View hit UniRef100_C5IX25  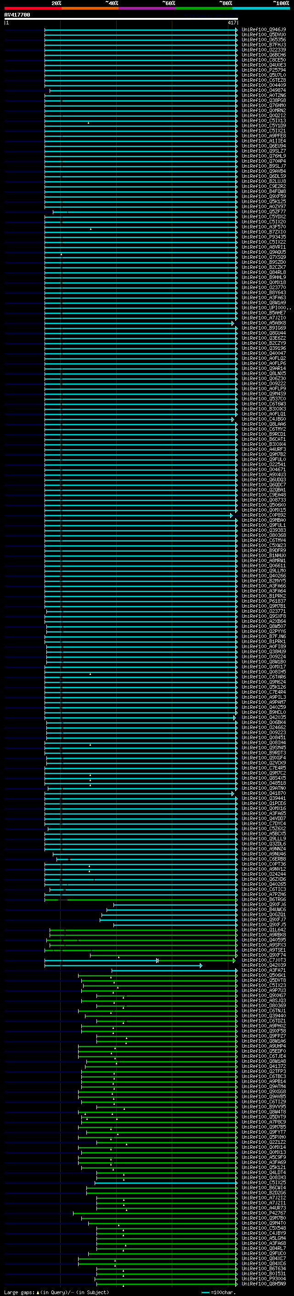(264, 1183)
